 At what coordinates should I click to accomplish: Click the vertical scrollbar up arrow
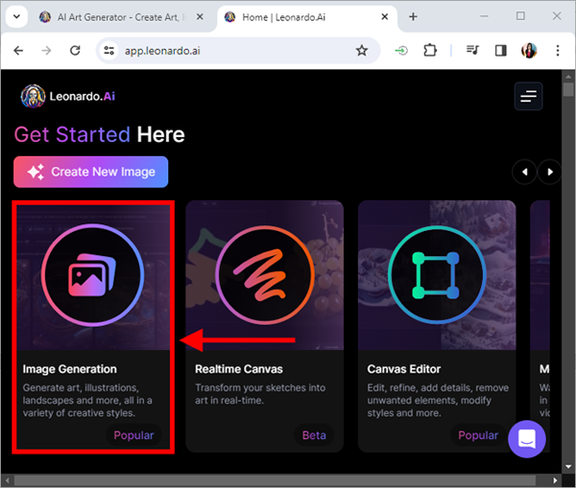tap(568, 77)
